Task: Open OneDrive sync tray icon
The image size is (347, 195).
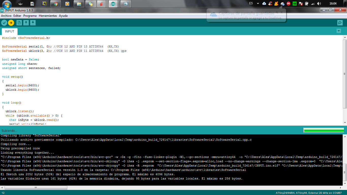Action: click(282, 4)
